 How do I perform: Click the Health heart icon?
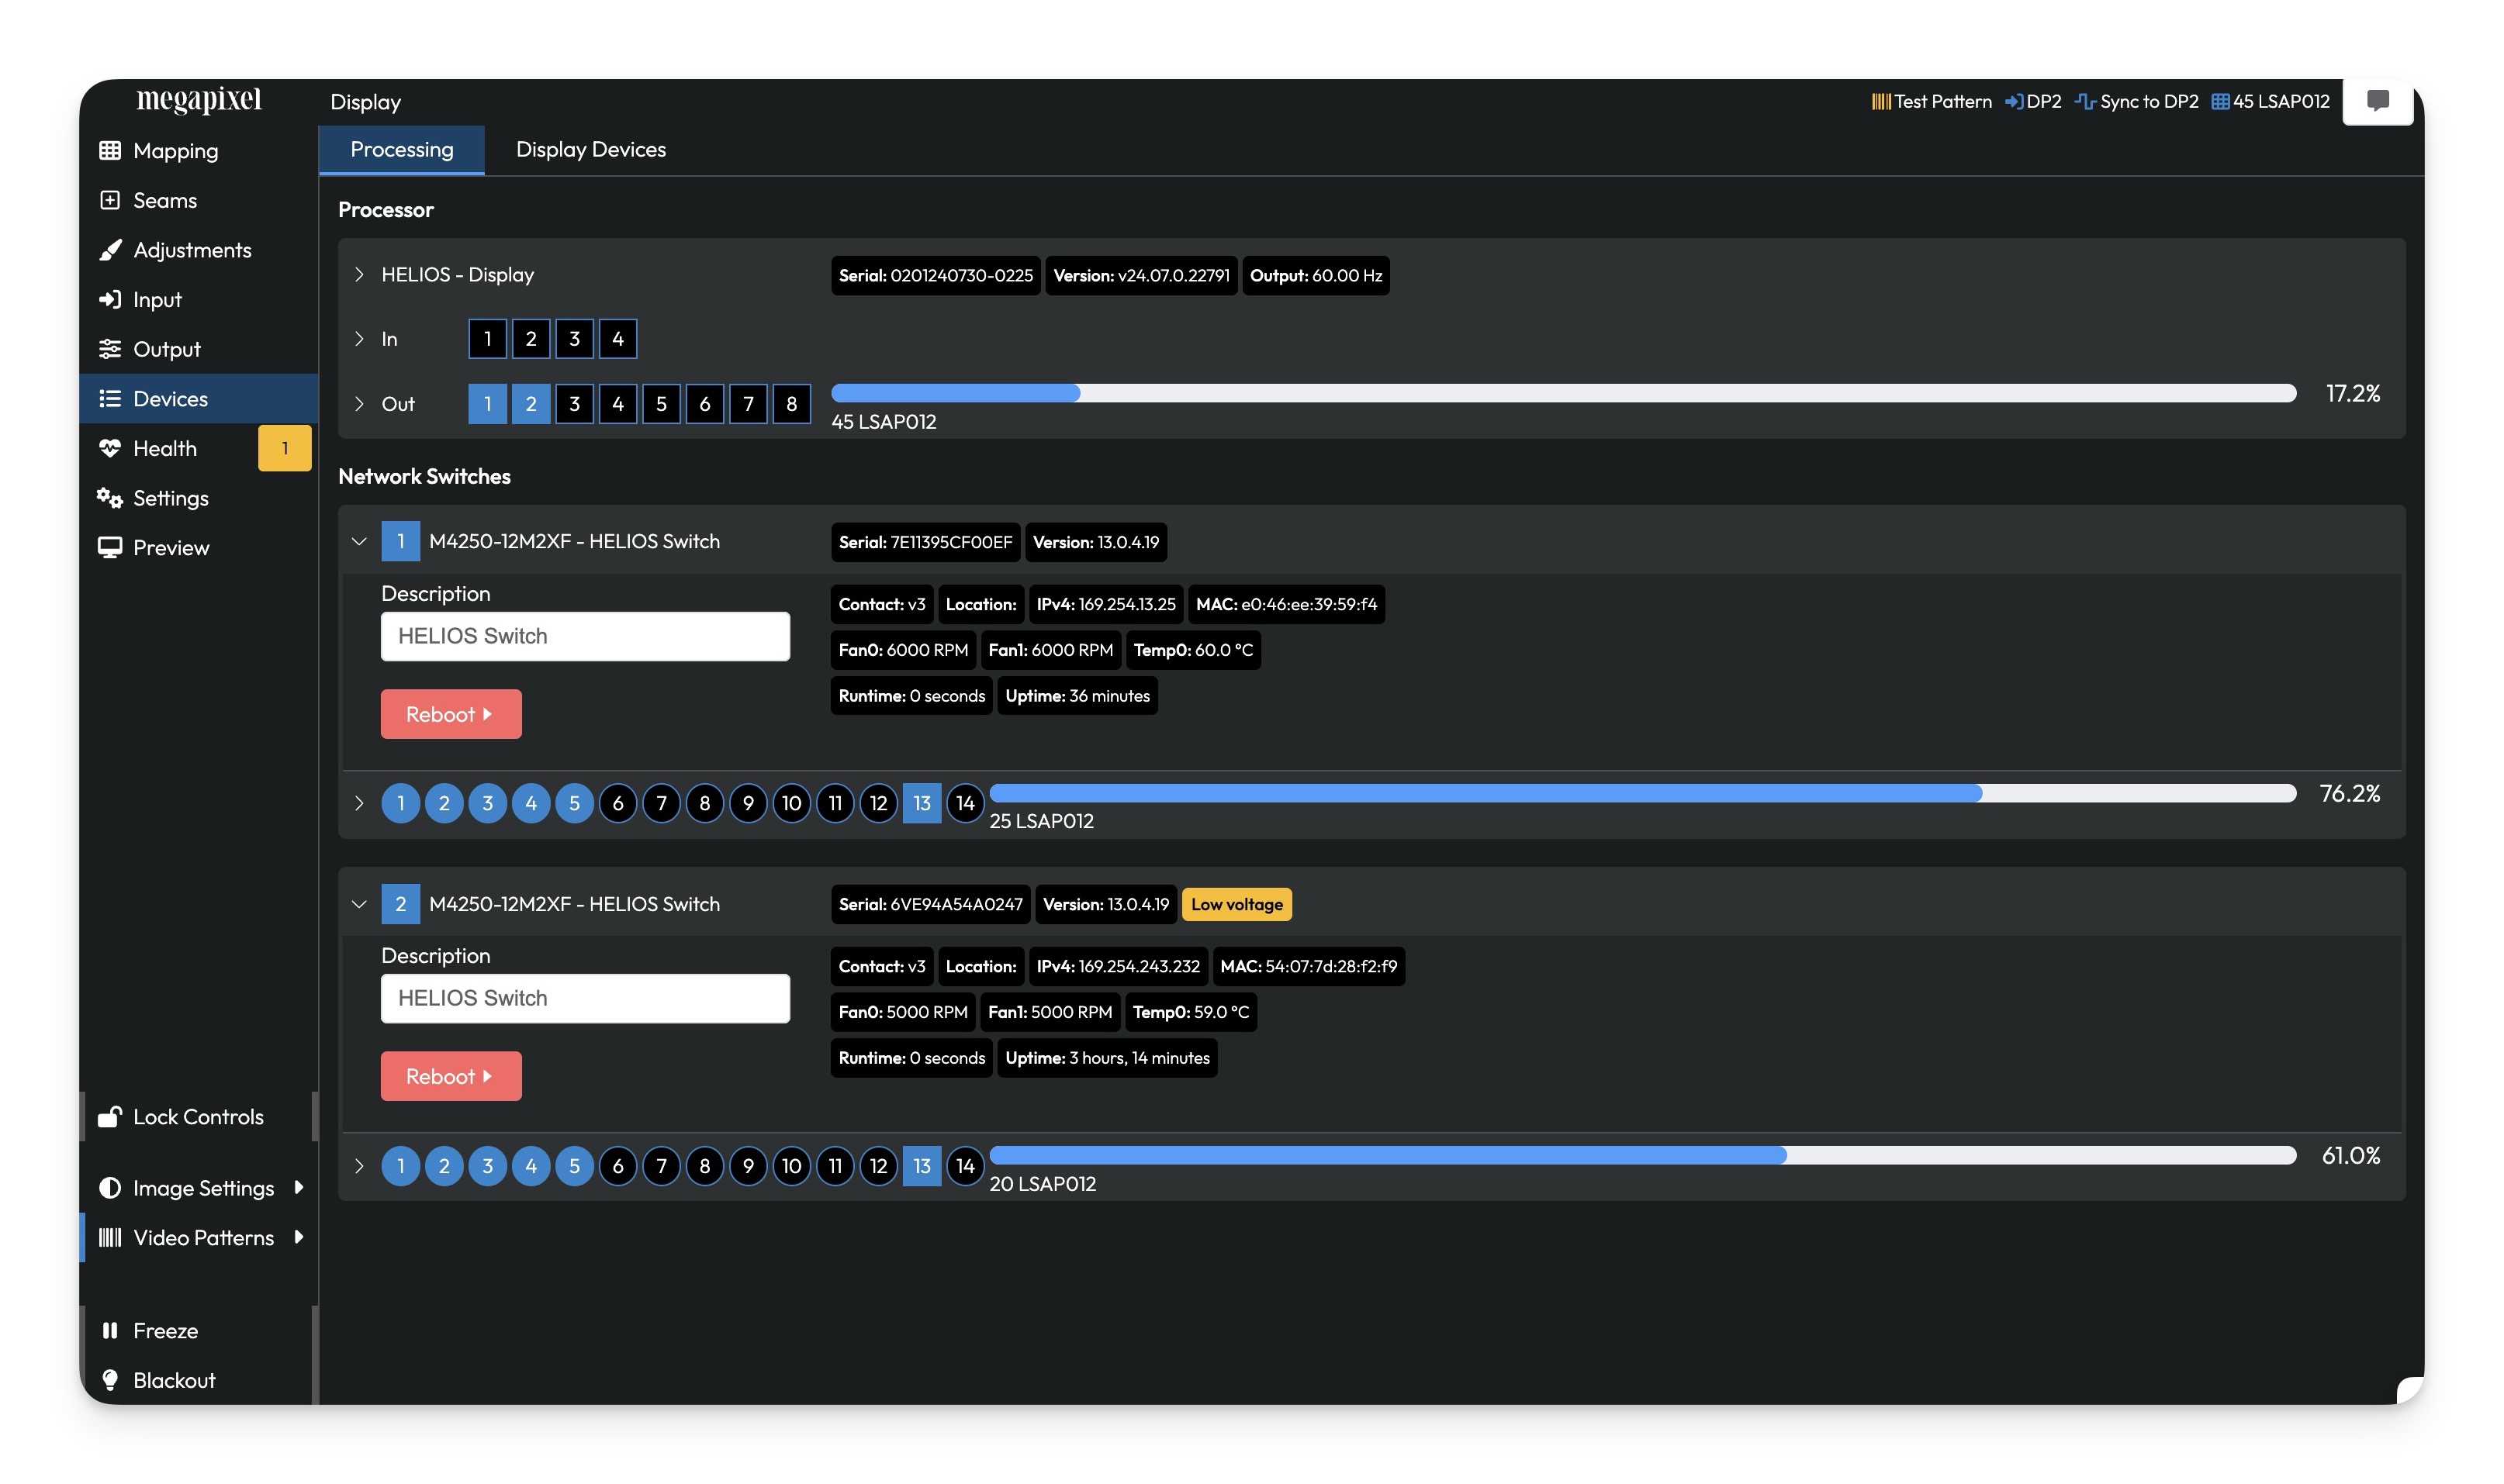point(110,448)
